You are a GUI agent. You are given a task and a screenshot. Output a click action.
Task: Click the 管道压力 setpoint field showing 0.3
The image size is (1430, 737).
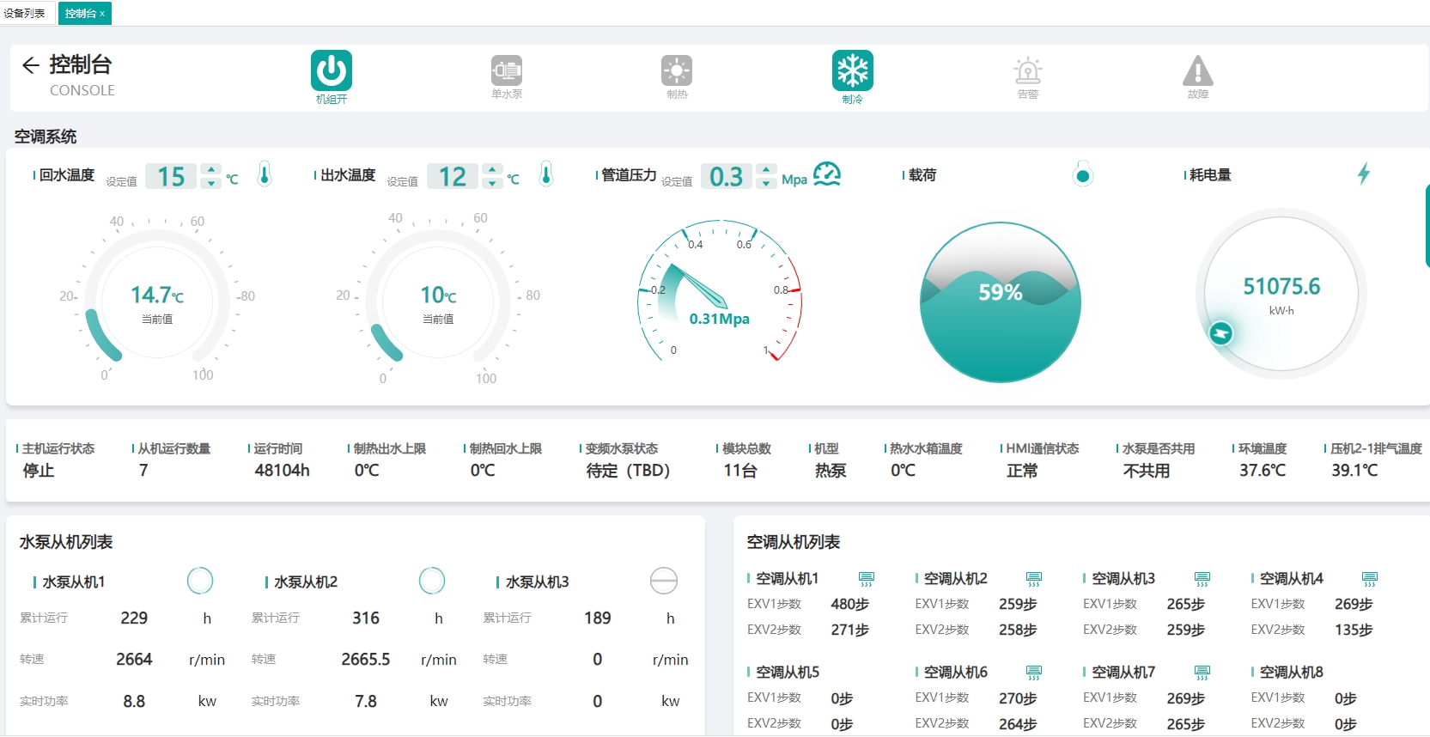point(727,176)
